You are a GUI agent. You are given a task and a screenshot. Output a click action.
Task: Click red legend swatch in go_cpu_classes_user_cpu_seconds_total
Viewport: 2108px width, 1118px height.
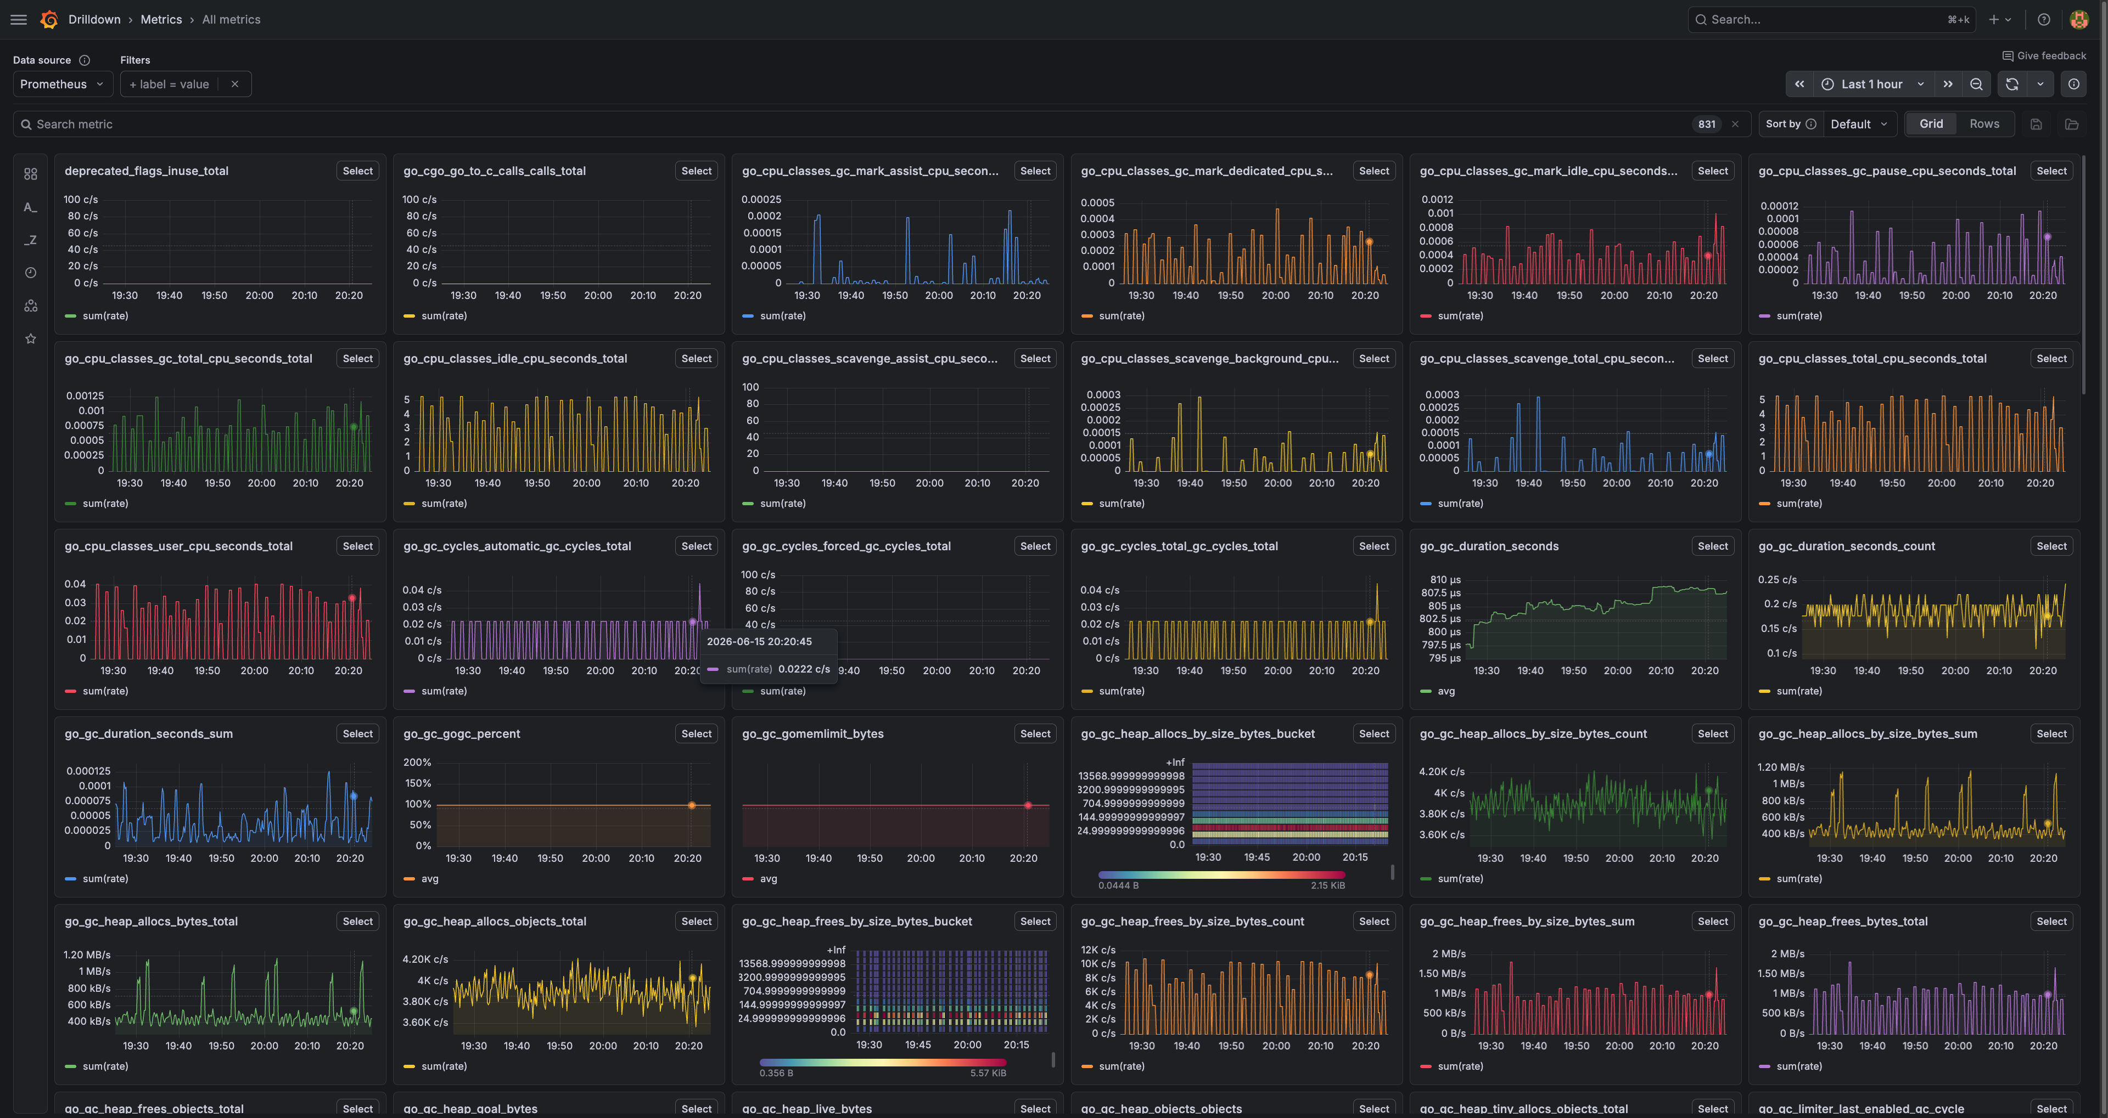tap(70, 691)
